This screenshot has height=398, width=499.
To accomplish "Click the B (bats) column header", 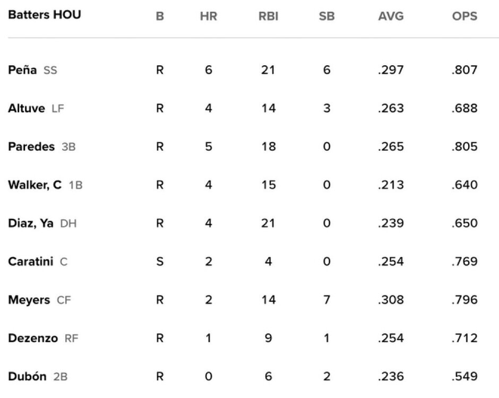I will [160, 16].
